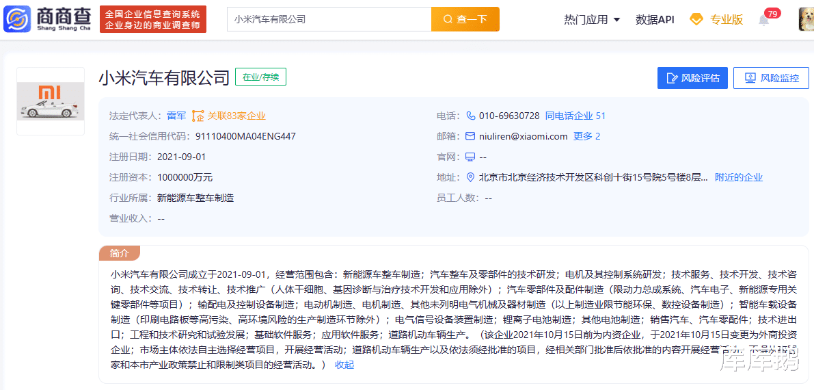Click the red 全国企业信息查询系统 banner
The height and width of the screenshot is (390, 814).
point(152,19)
